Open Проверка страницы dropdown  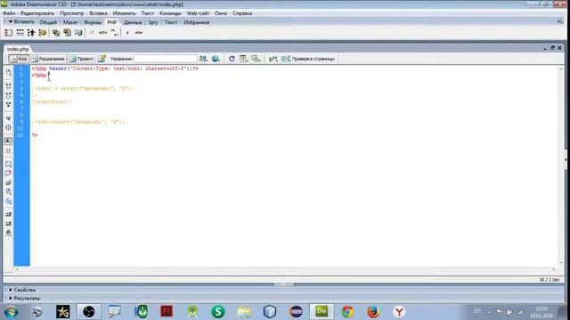coord(308,59)
